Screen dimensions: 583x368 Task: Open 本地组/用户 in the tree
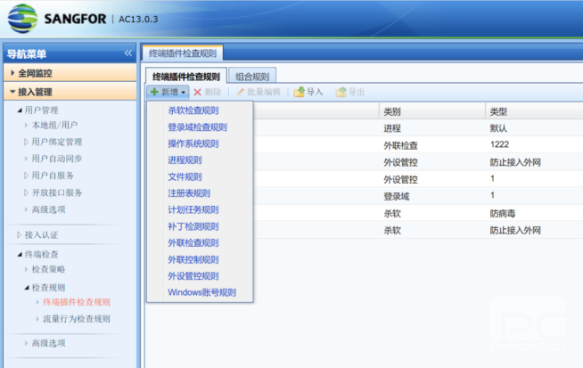[54, 126]
